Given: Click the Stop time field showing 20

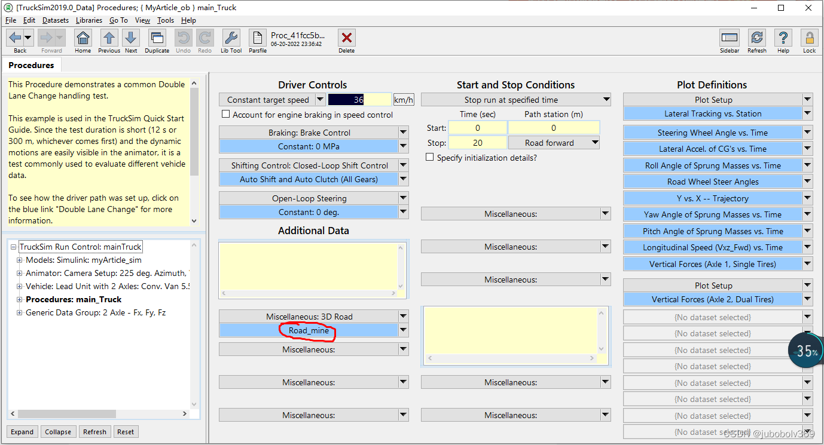Looking at the screenshot, I should [478, 143].
